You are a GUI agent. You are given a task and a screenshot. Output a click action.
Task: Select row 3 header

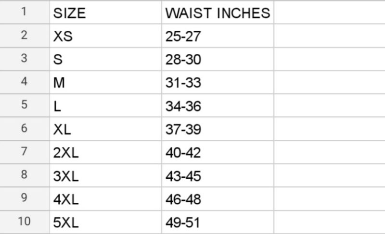coord(24,60)
